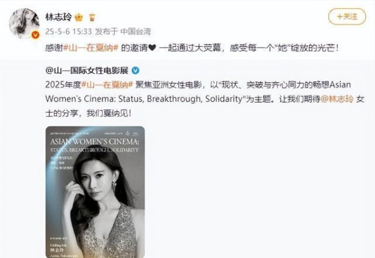Open @山一国际女性电影展 account link
This screenshot has width=375, height=258.
point(87,70)
